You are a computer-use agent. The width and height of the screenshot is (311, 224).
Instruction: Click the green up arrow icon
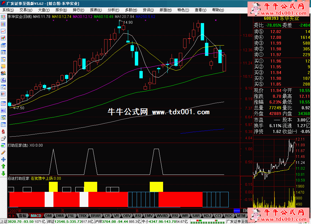[x=3, y=166]
